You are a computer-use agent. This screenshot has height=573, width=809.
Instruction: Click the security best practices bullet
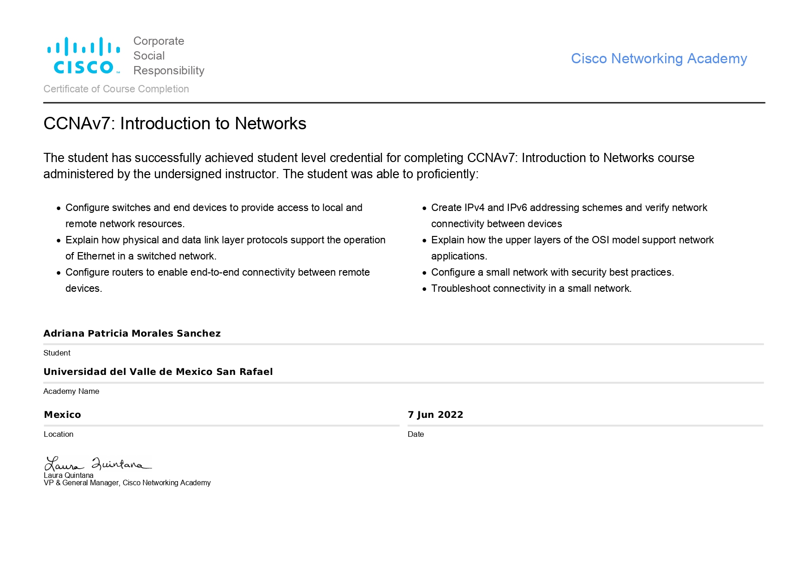(552, 272)
